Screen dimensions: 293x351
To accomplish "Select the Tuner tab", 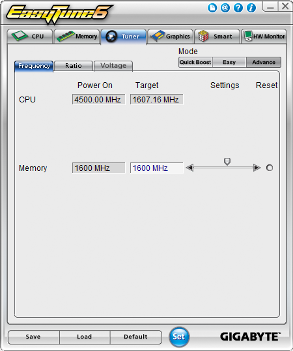I will click(x=124, y=37).
